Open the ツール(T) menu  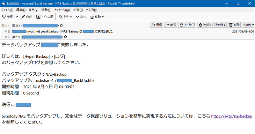(77, 10)
